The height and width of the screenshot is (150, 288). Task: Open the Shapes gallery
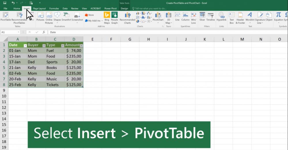[x=57, y=17]
